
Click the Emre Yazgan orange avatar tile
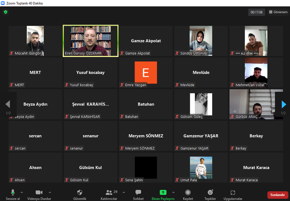pos(146,73)
